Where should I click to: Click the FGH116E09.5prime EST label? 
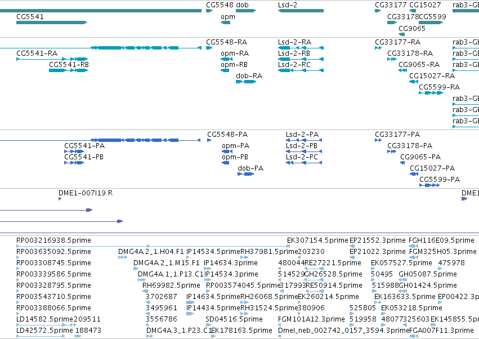(441, 240)
